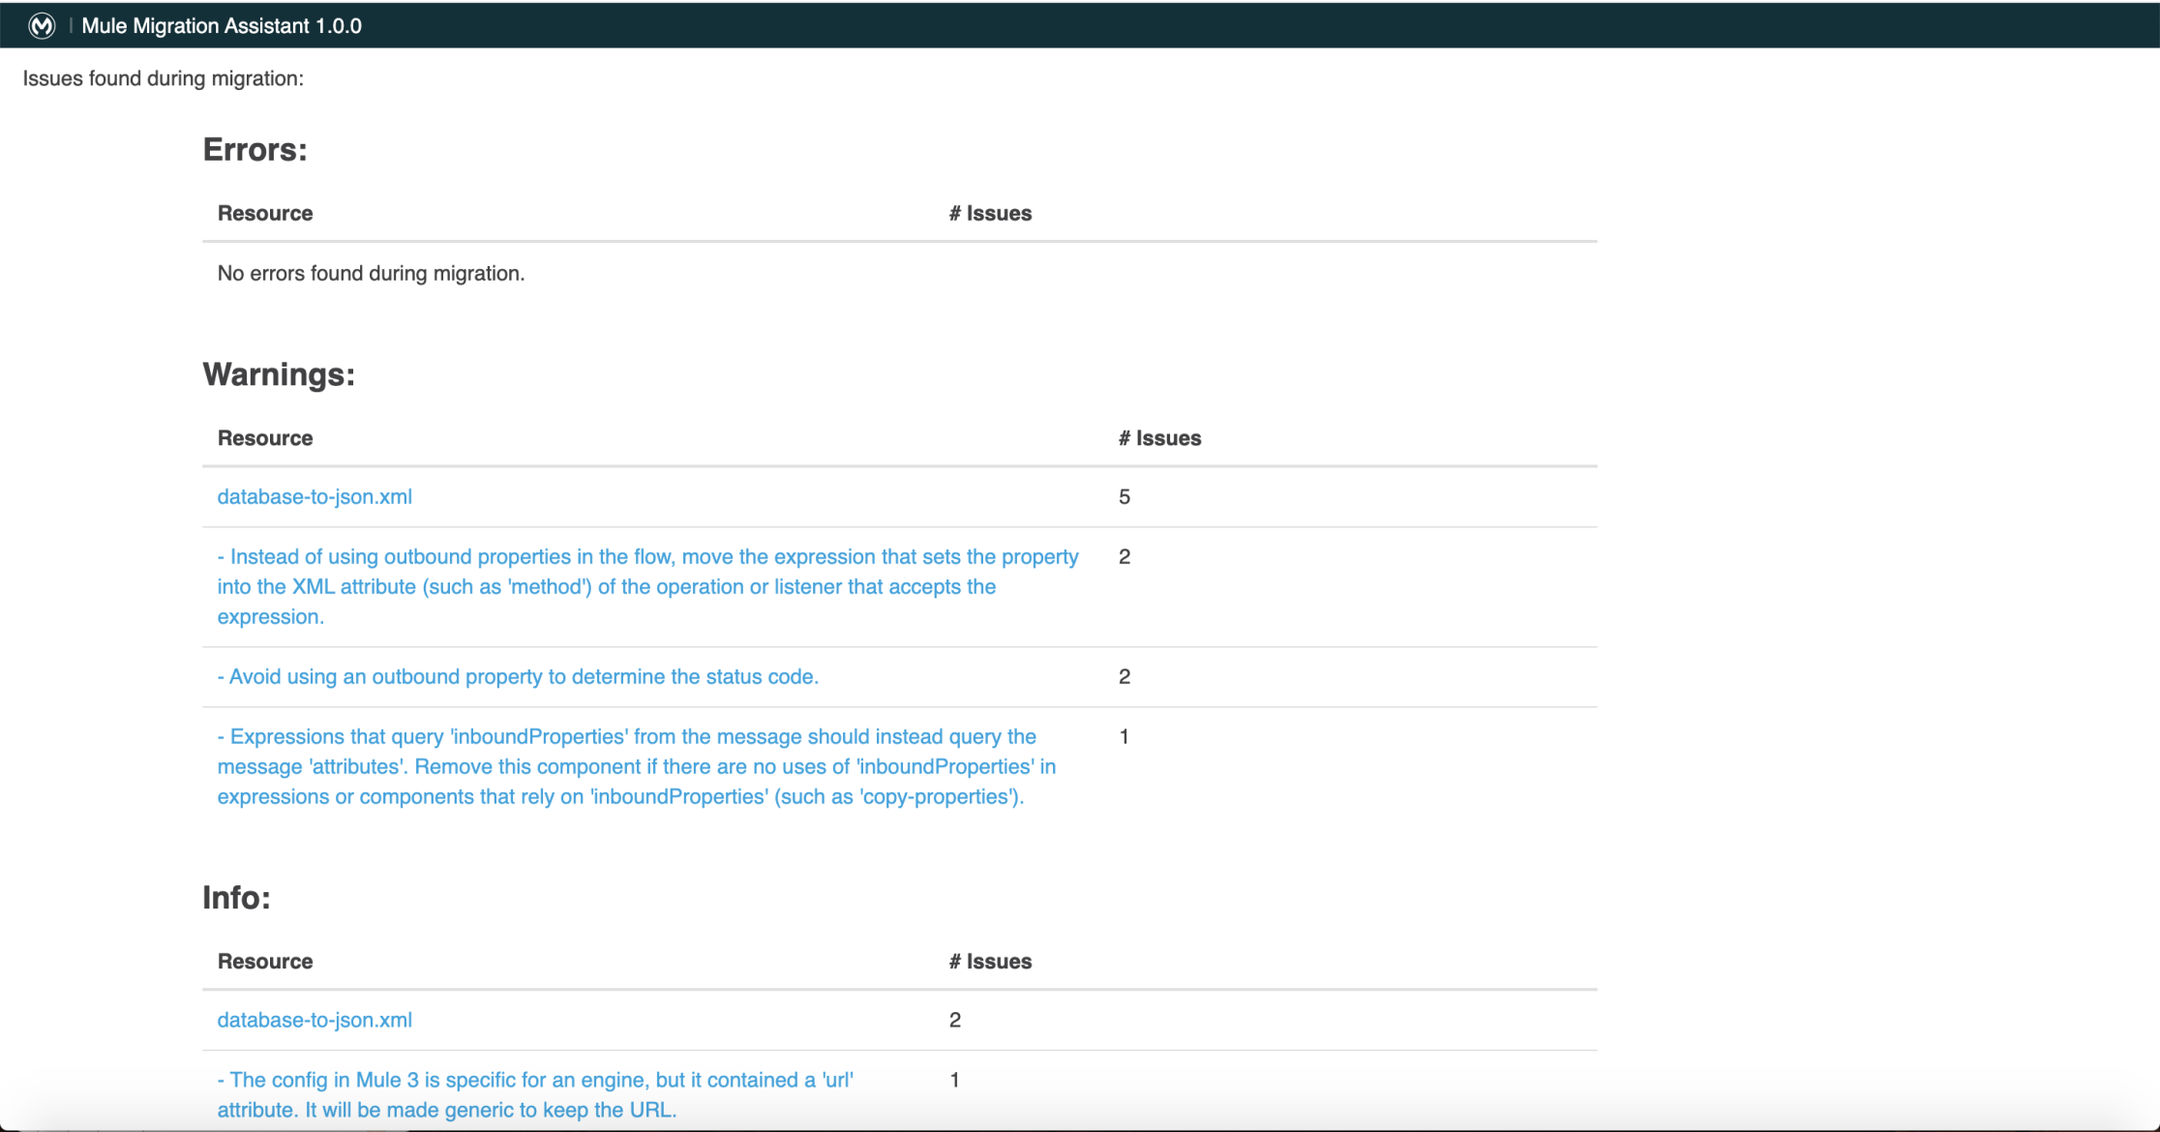Click the Resource header in Warnings table
The height and width of the screenshot is (1132, 2160).
[x=265, y=438]
